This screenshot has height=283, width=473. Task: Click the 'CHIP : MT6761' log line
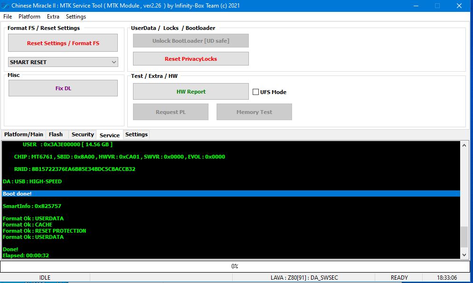pos(120,157)
